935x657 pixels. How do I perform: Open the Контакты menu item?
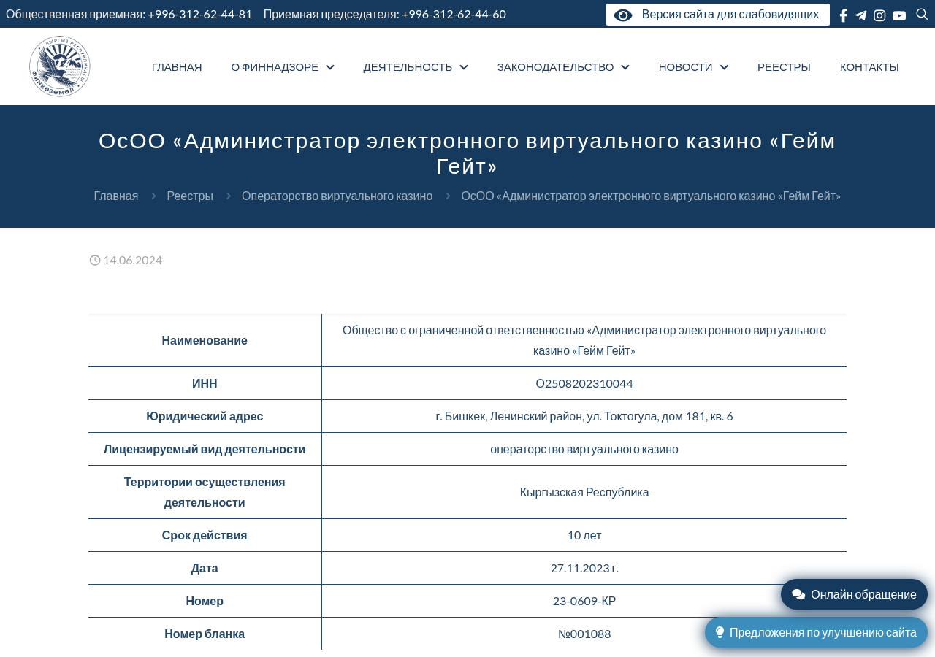point(869,67)
